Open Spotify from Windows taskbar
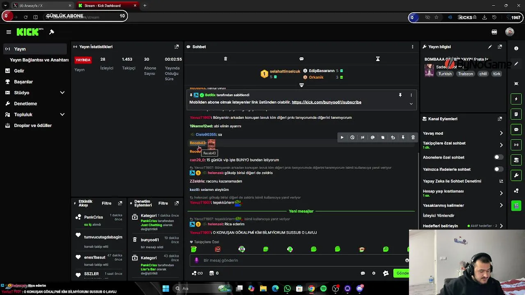 pos(323,288)
